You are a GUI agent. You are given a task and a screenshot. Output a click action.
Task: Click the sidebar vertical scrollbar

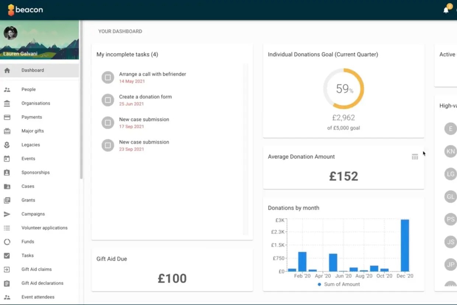click(81, 99)
